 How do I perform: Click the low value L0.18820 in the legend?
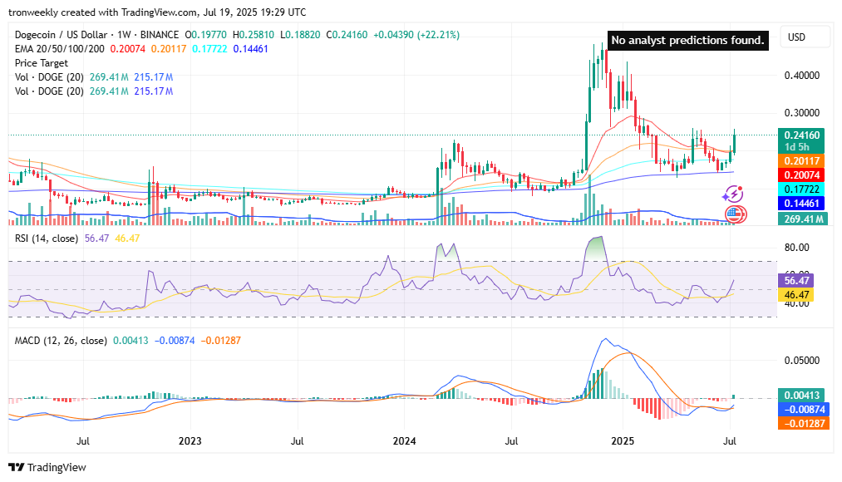point(300,35)
